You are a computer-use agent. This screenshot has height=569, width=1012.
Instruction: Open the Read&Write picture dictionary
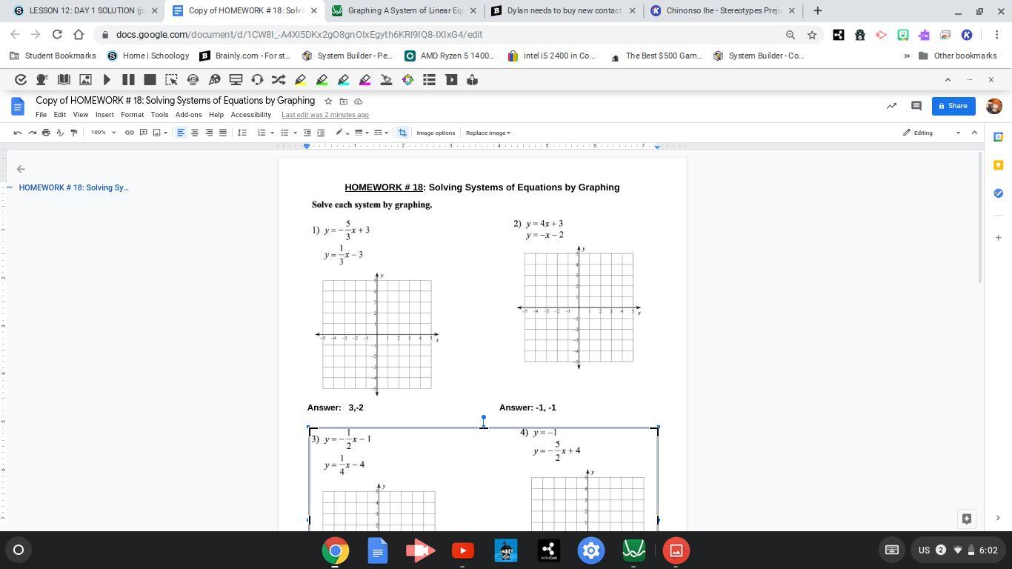point(85,80)
